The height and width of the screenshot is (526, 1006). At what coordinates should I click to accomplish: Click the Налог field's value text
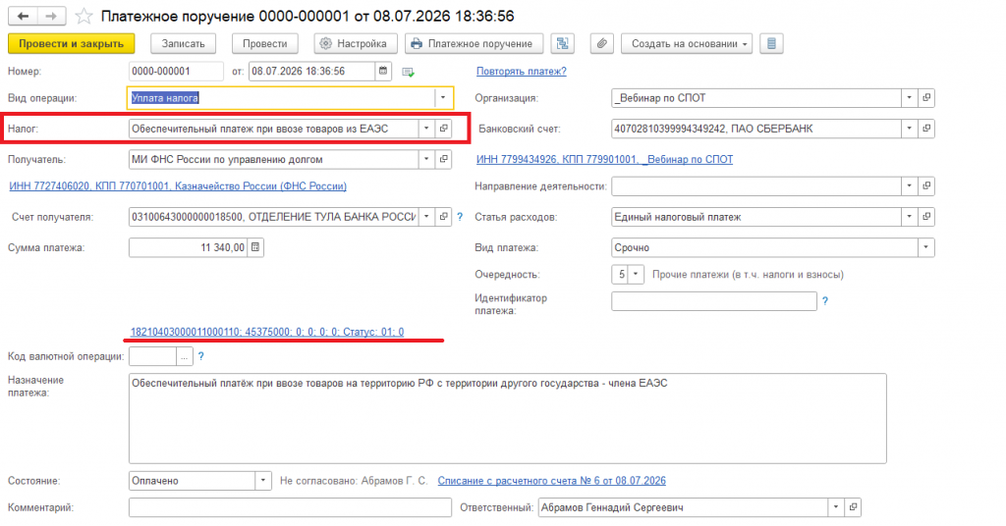259,129
